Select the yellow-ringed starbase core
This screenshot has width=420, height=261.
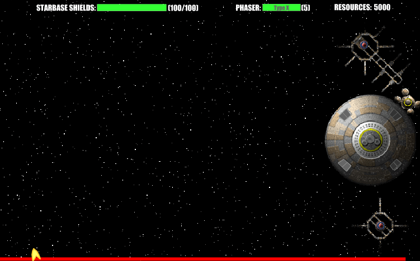371,140
